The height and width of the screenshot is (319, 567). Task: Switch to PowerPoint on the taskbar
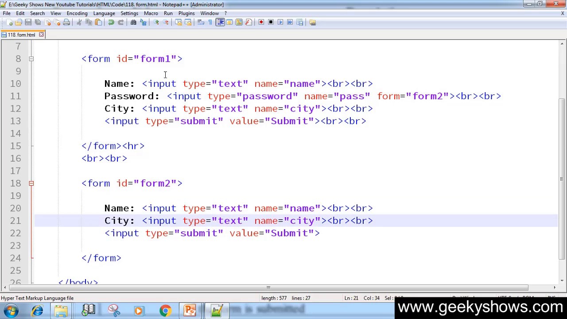click(x=190, y=311)
